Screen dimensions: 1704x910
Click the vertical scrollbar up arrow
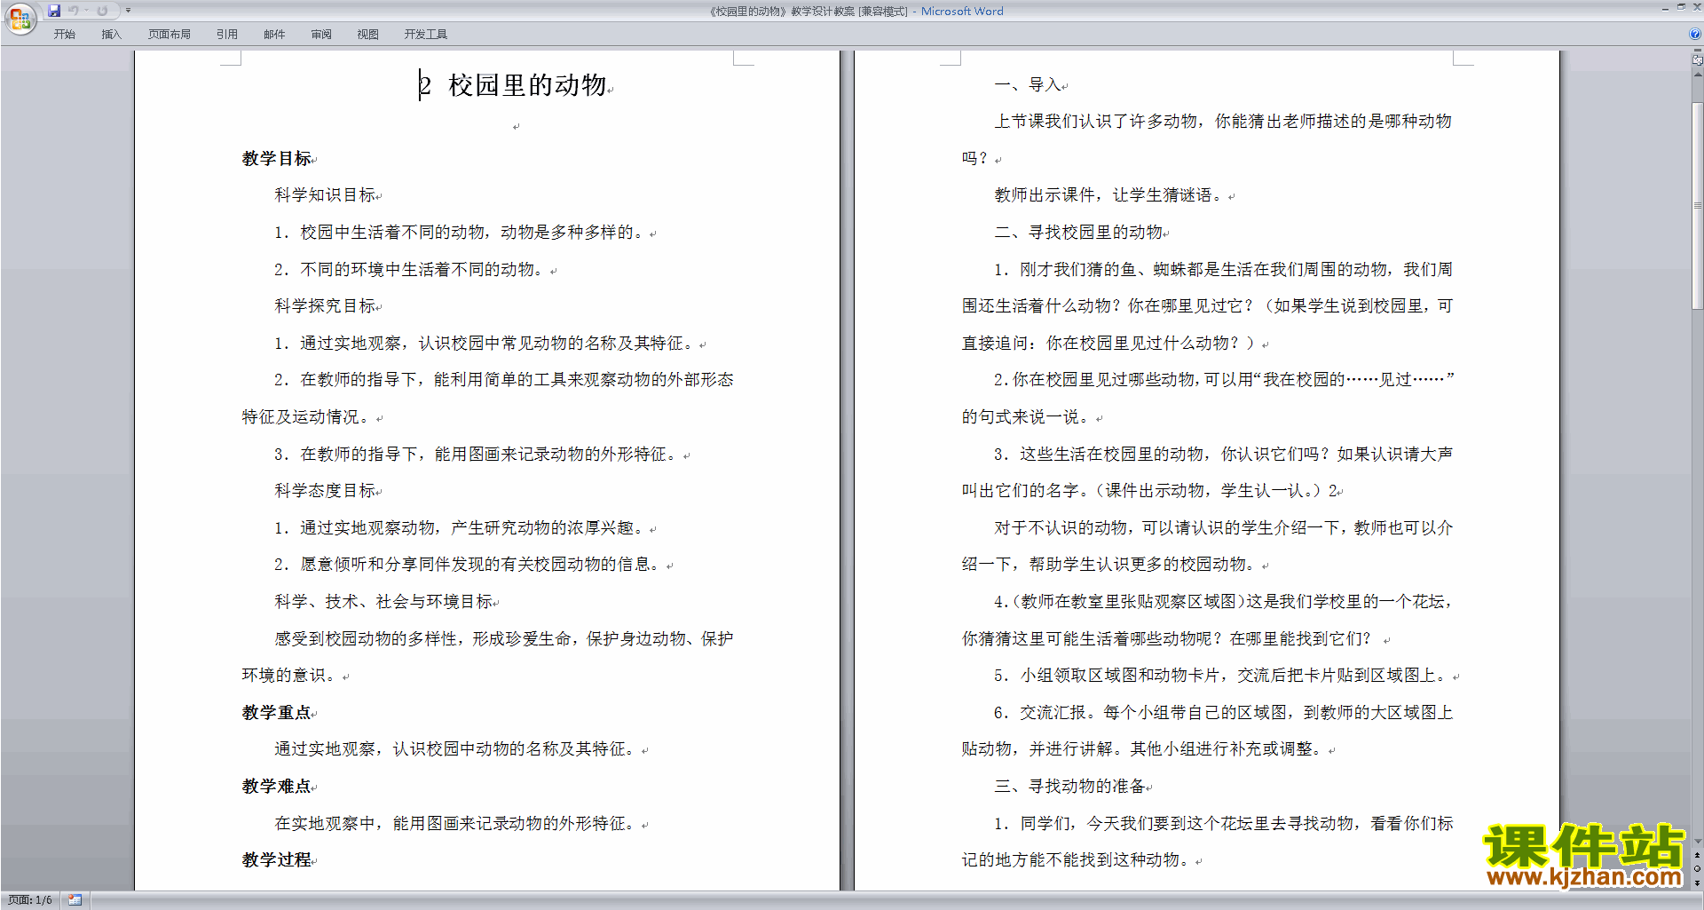(x=1697, y=74)
